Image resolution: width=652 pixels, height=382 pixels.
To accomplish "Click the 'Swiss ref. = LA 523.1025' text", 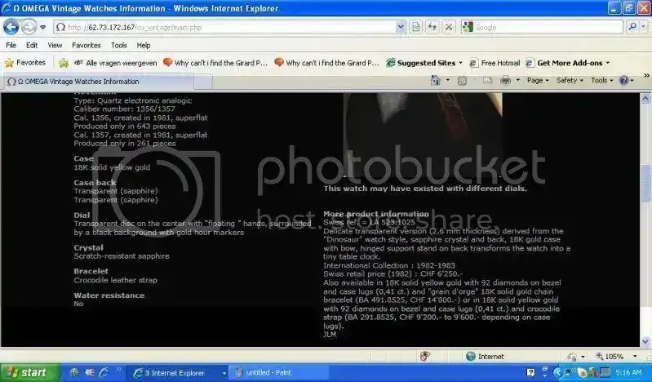I will 369,222.
